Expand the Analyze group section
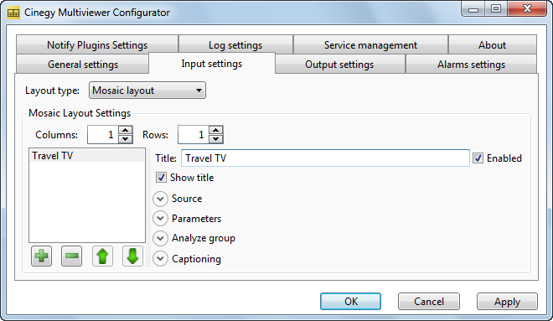Viewport: 553px width, 321px height. [160, 239]
